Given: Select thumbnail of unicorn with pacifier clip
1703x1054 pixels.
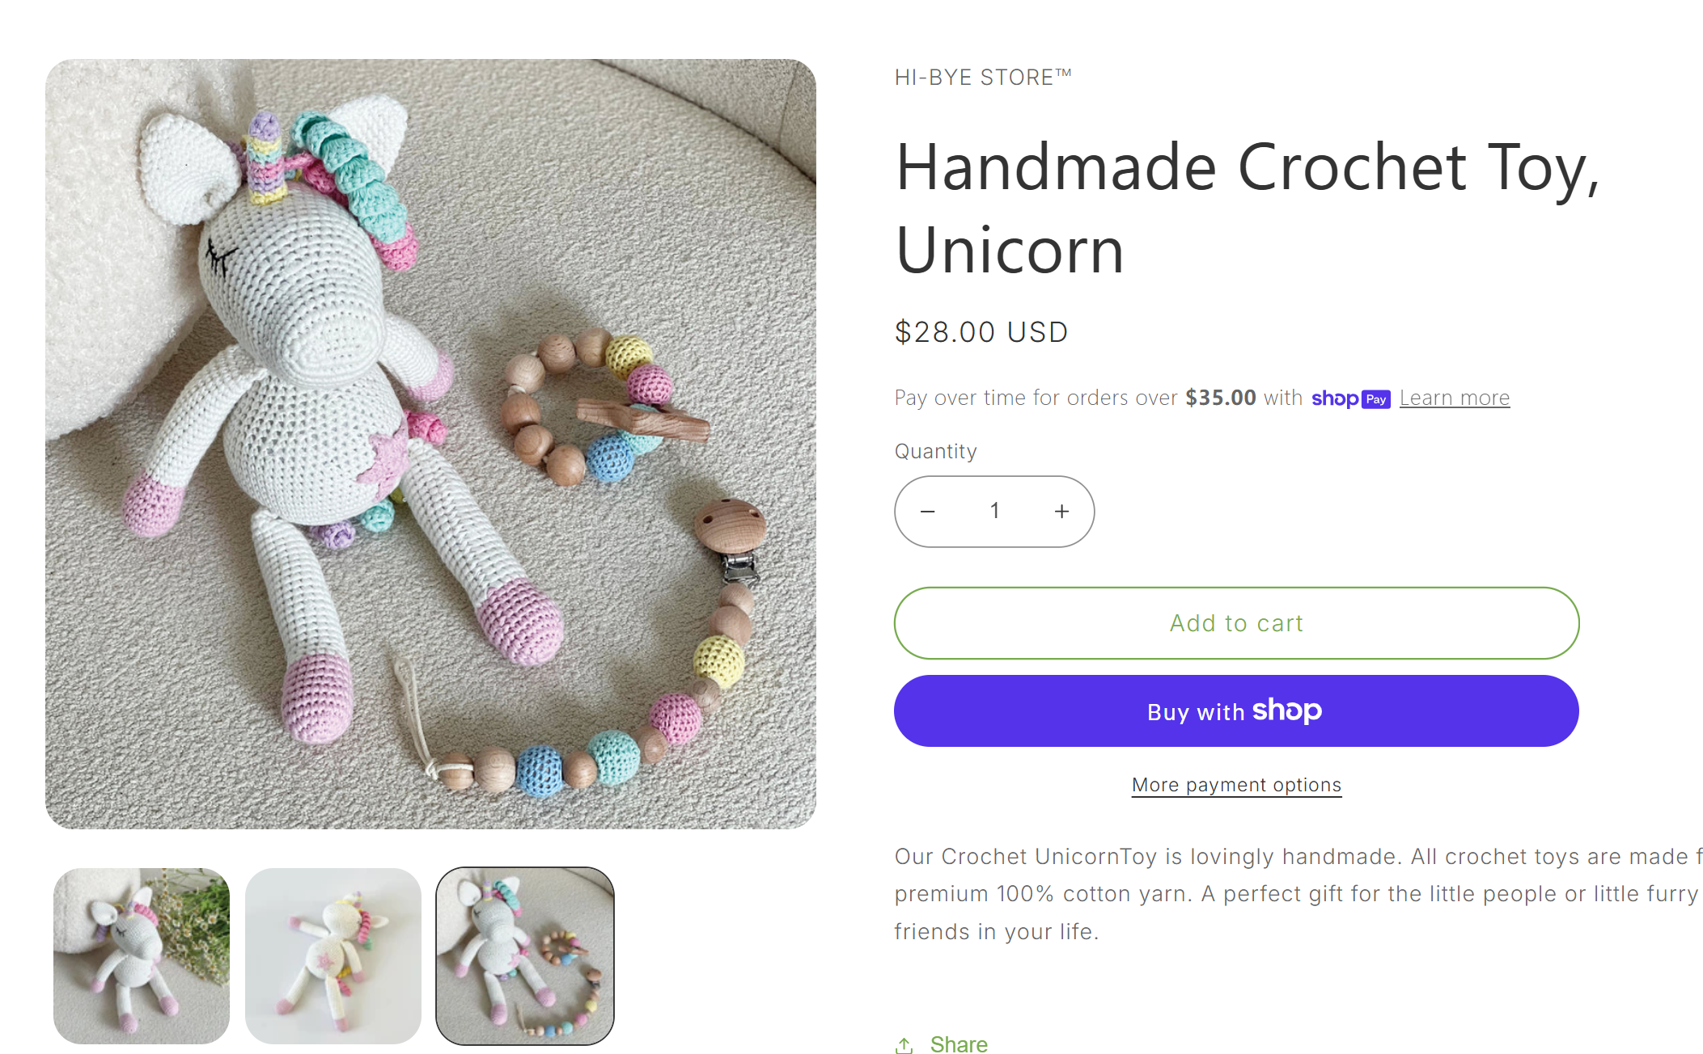Looking at the screenshot, I should coord(525,956).
